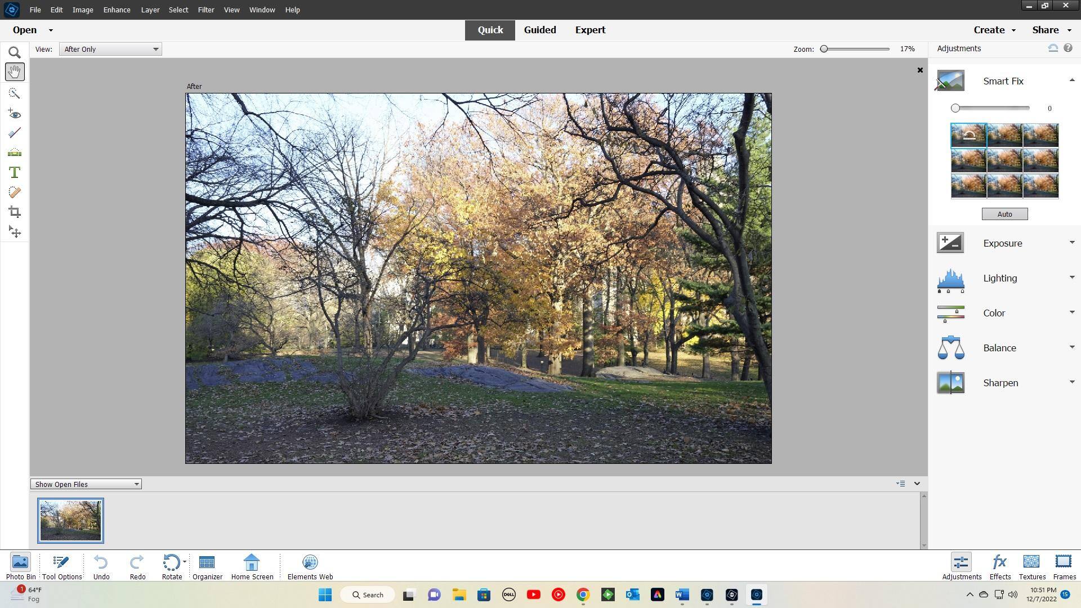
Task: Open the Show Open Files dropdown
Action: [86, 484]
